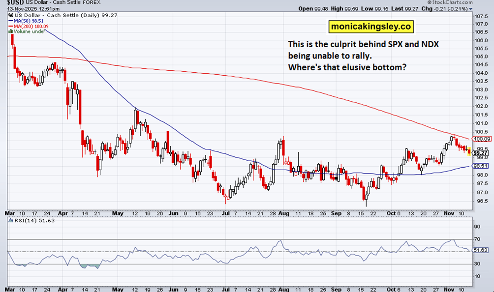Click the volume bars icon beside 'Volume undef'
Viewport: 494px width, 292px height.
(11, 31)
